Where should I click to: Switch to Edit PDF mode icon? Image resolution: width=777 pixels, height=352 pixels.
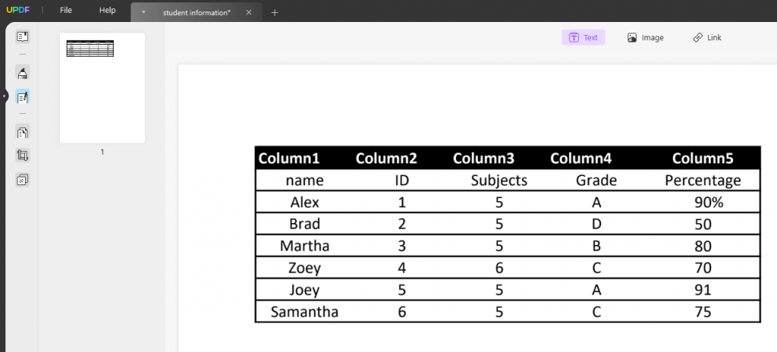[x=22, y=97]
